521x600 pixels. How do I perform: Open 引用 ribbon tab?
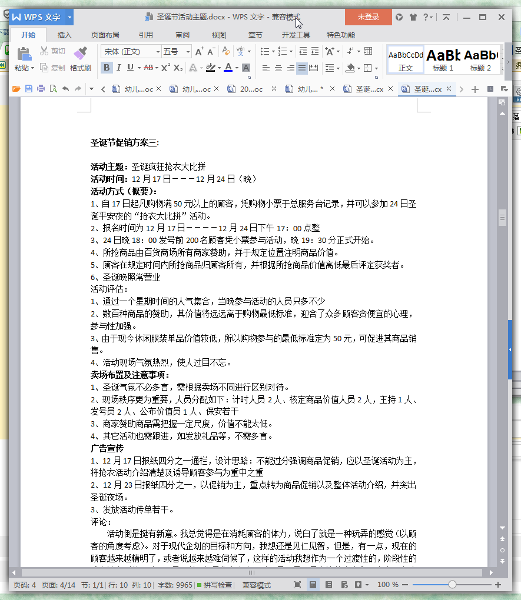pyautogui.click(x=145, y=35)
